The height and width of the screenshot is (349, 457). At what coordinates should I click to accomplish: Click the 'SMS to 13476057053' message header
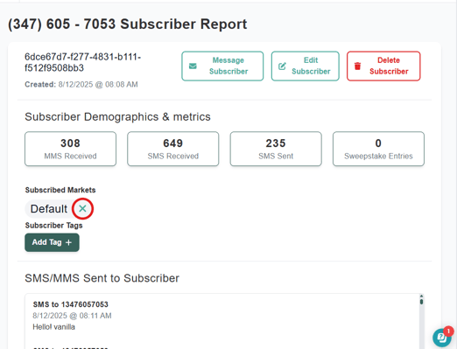point(70,304)
